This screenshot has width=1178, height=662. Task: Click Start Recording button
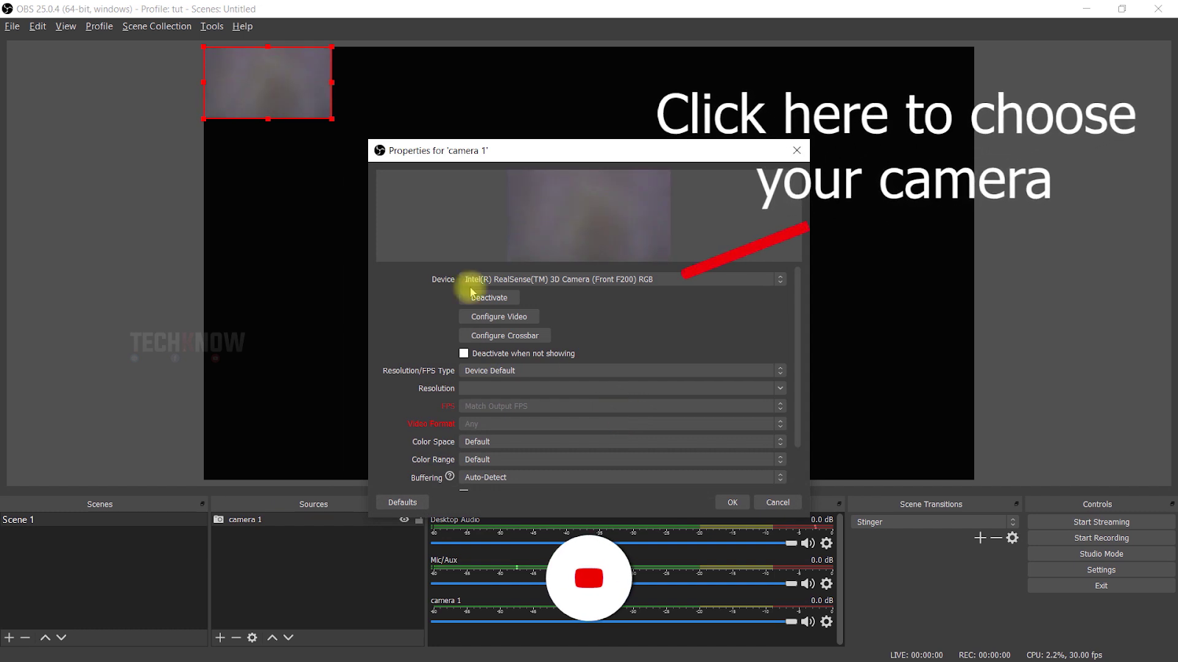[1101, 538]
